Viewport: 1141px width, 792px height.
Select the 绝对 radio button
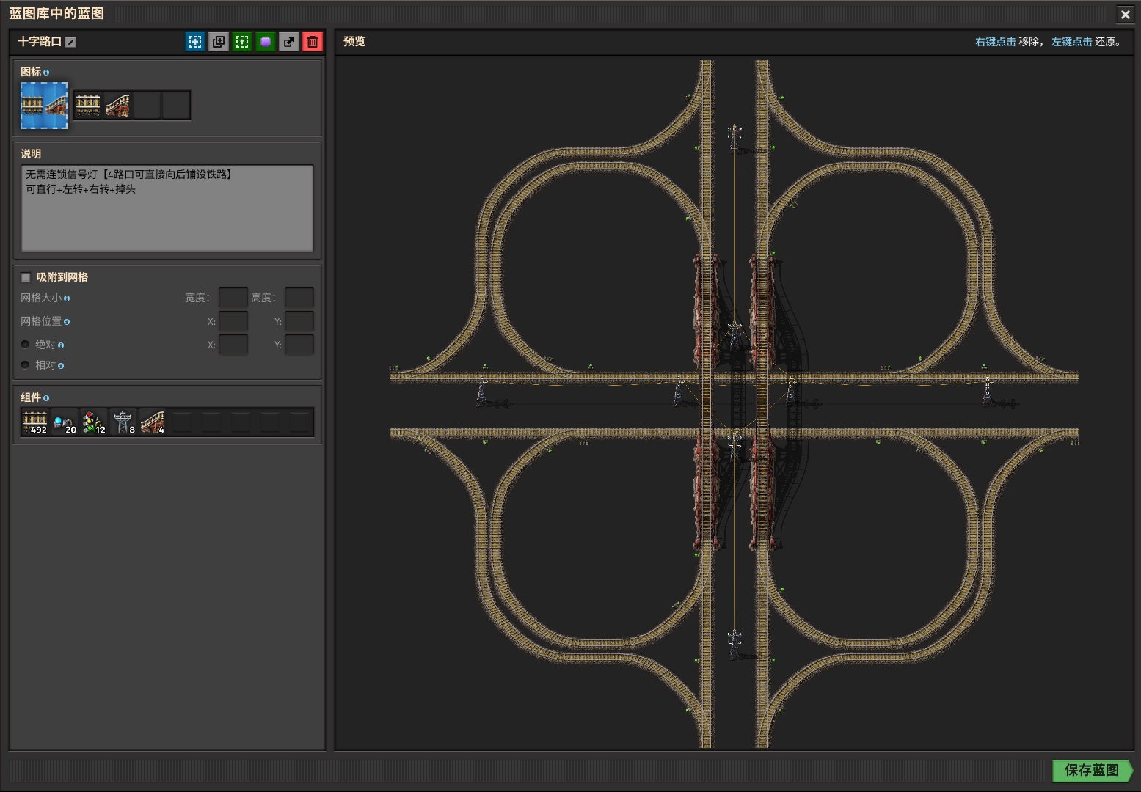click(25, 345)
